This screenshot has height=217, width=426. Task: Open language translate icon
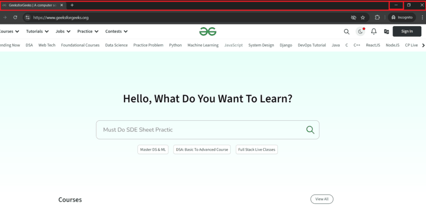[x=387, y=31]
